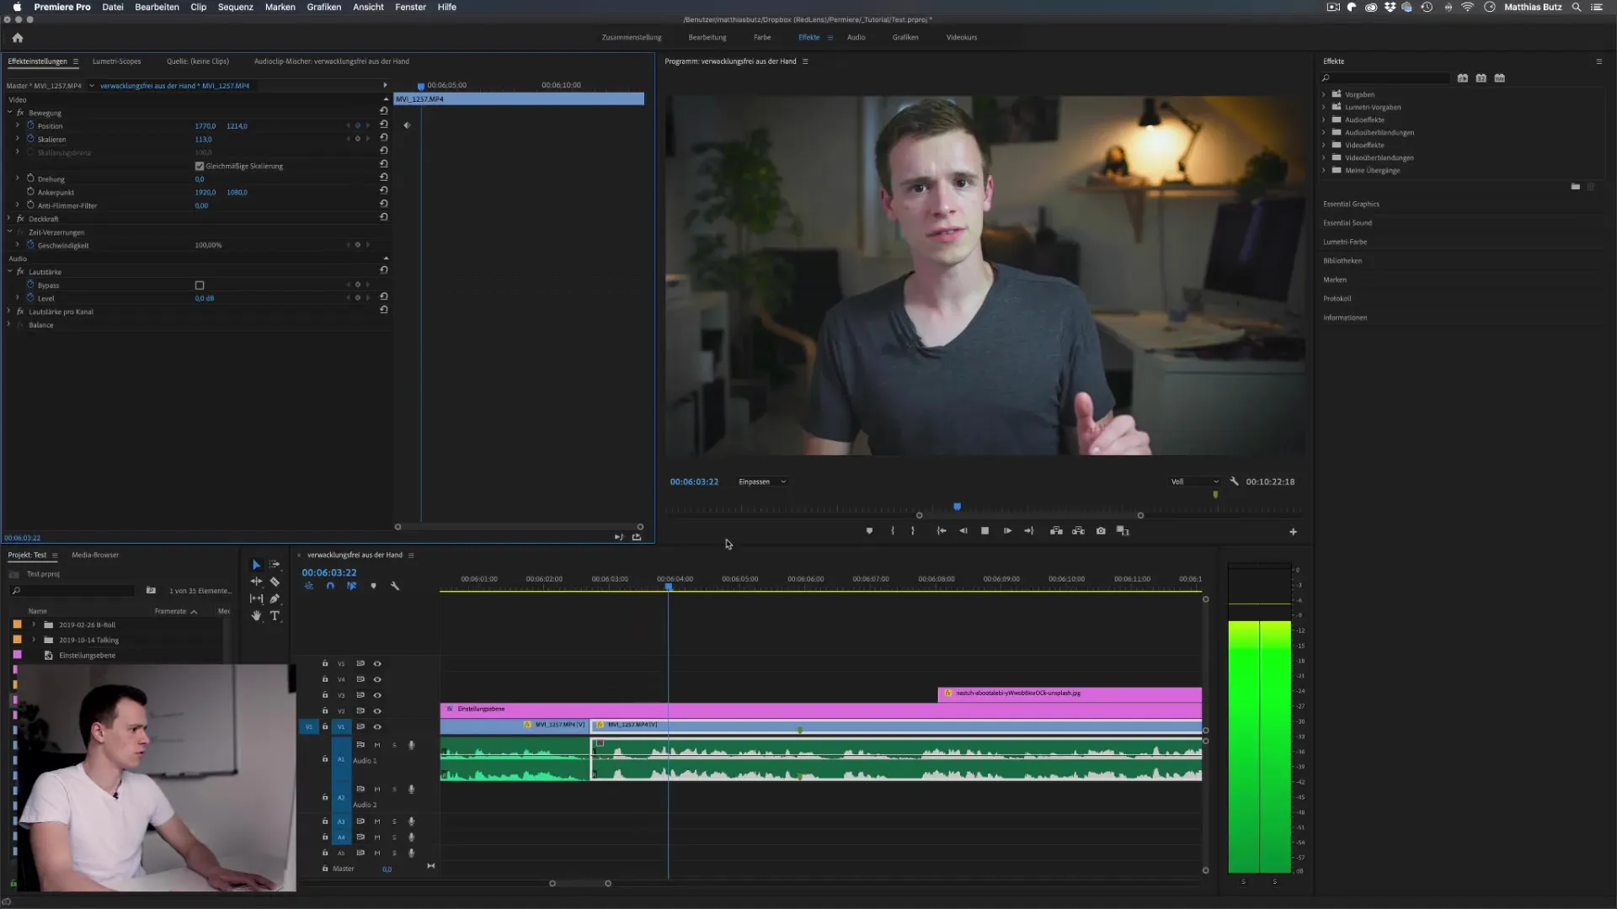Step forward one frame
Screen dimensions: 1617x909
click(1007, 531)
